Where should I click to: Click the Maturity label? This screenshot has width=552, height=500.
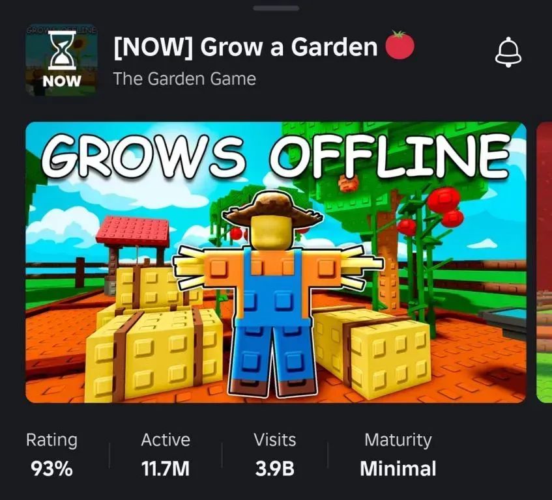(x=398, y=440)
